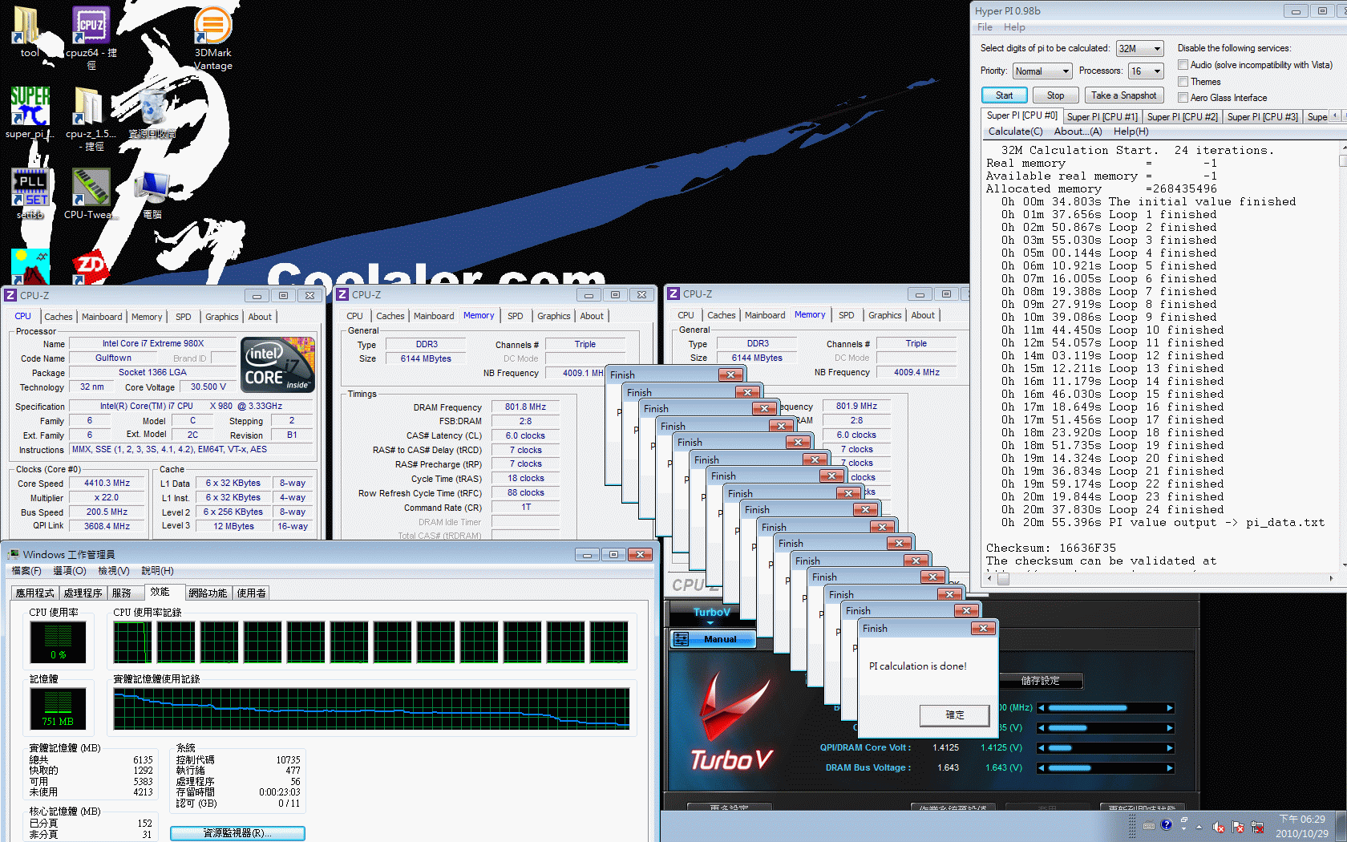The image size is (1347, 842).
Task: Open the About tab in left CPU-Z window
Action: tap(260, 317)
